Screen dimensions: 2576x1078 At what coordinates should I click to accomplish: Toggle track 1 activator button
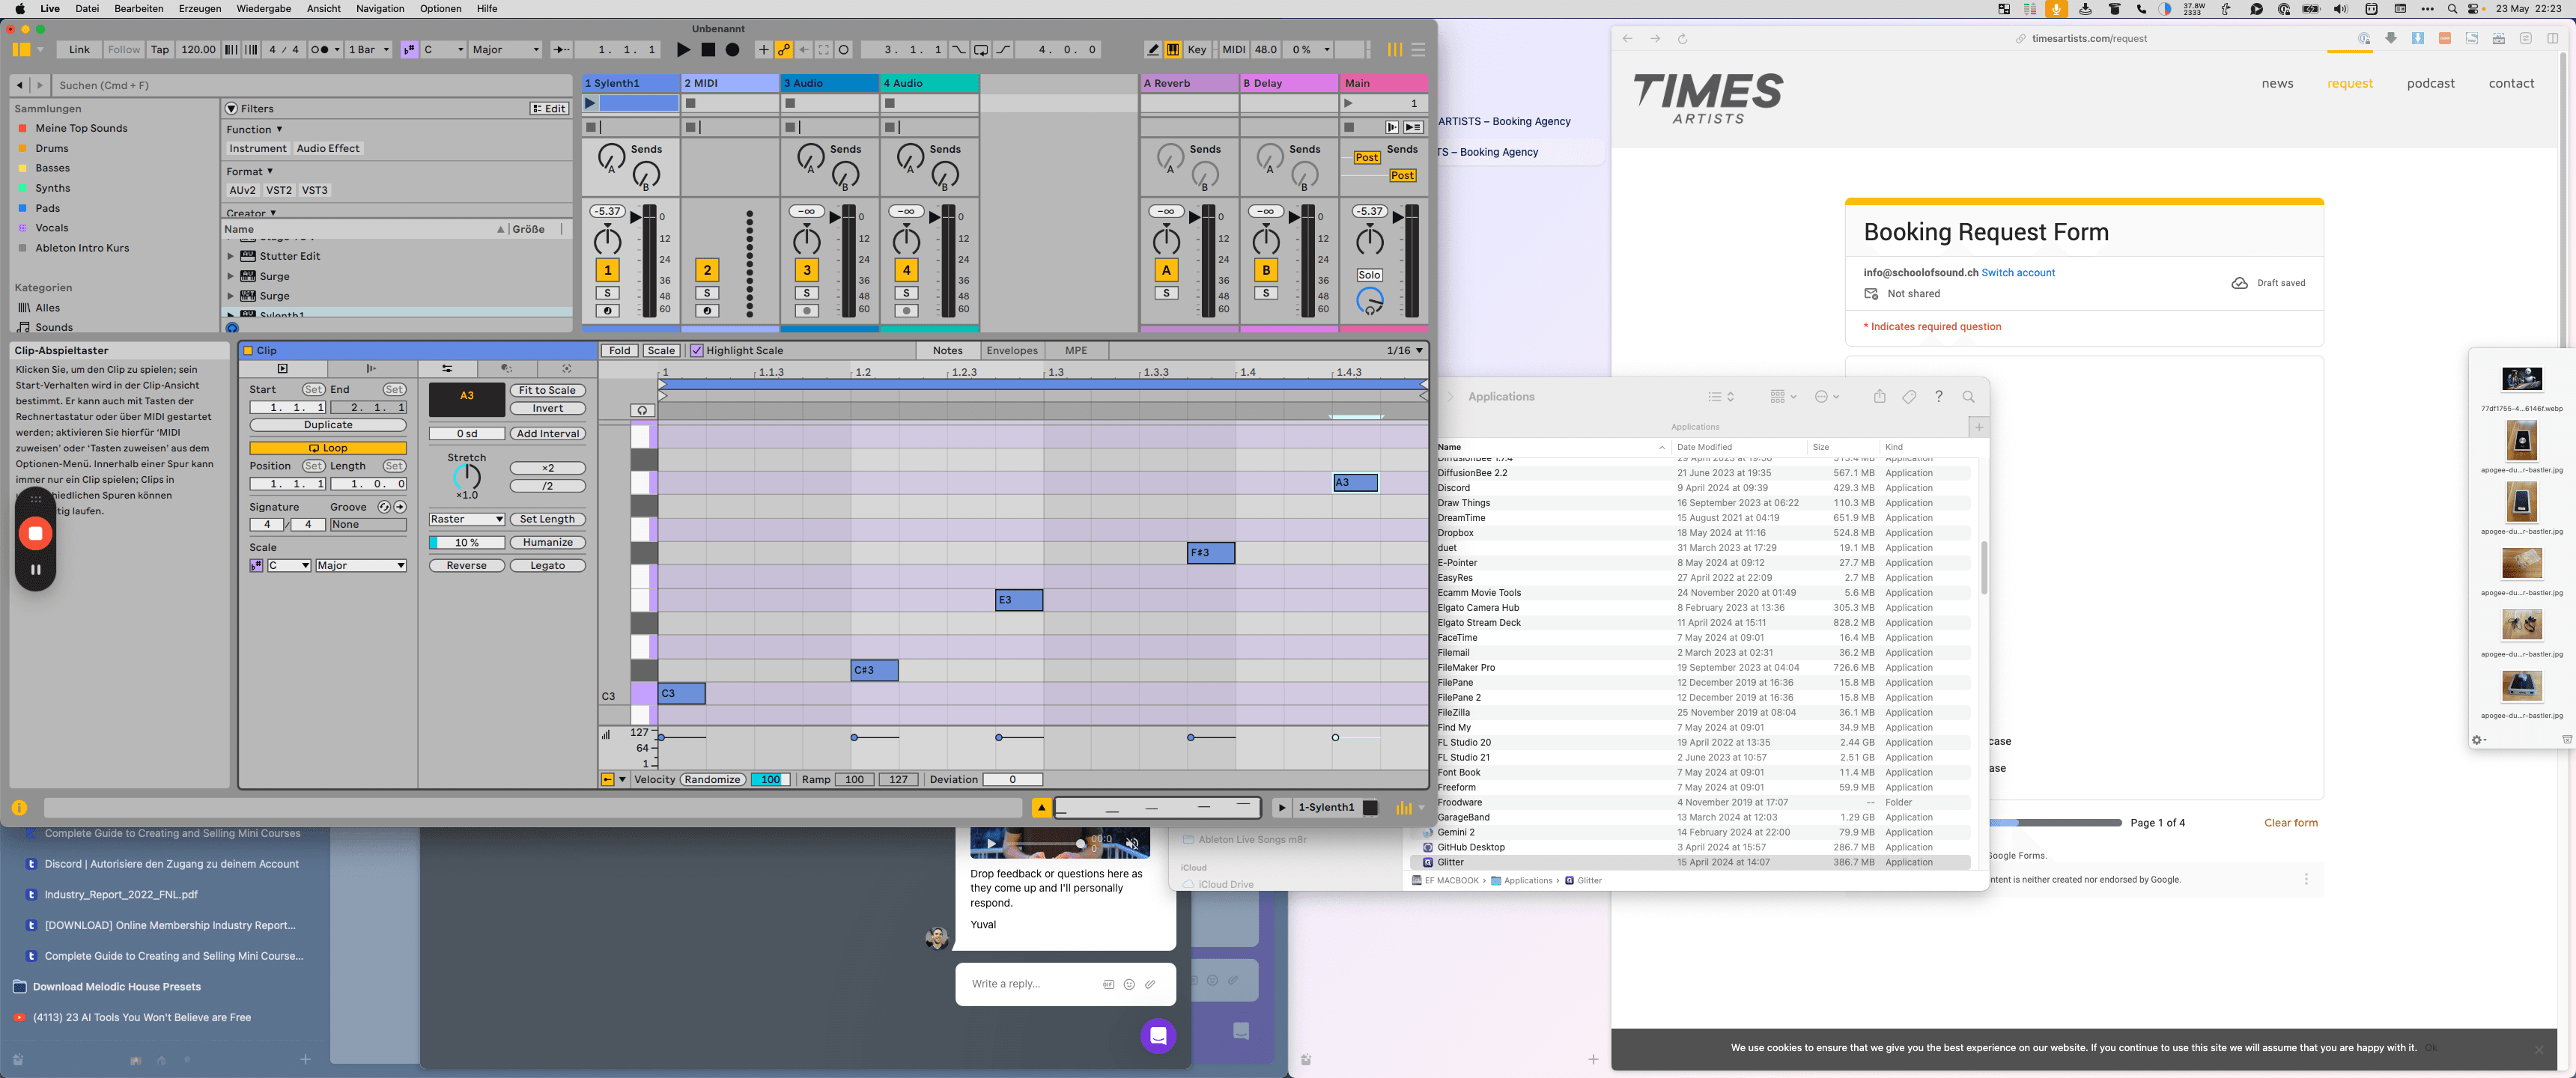coord(607,270)
